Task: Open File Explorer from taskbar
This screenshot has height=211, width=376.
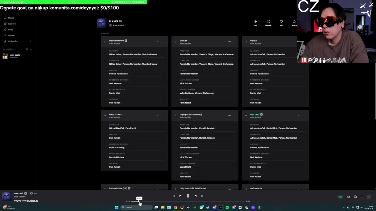Action: click(x=162, y=207)
